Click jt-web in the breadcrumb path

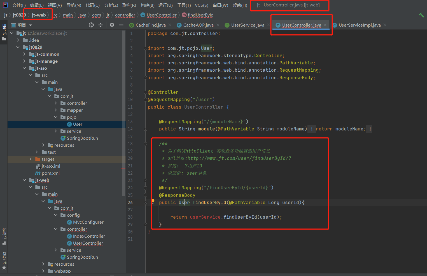39,15
